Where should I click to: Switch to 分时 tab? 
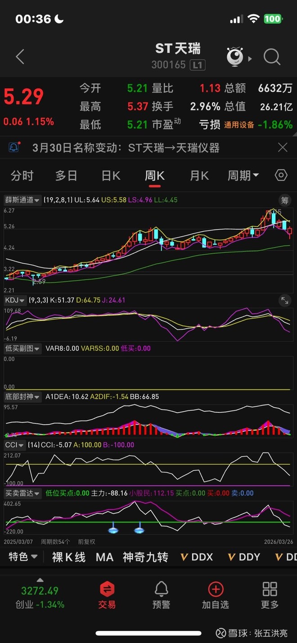(x=22, y=175)
